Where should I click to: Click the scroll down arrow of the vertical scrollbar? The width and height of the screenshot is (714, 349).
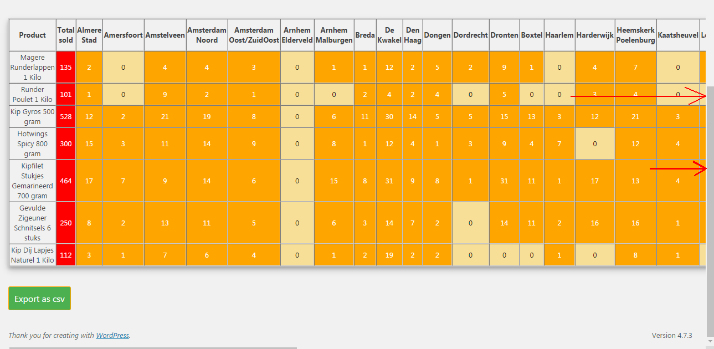(710, 342)
